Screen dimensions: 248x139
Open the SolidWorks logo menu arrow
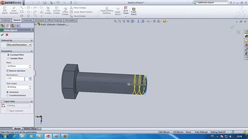click(x=24, y=3)
